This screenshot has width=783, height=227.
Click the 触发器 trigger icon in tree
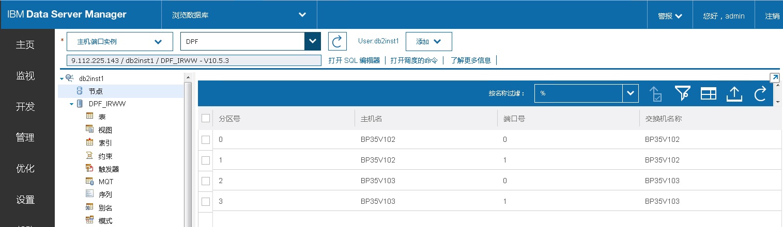click(x=89, y=168)
